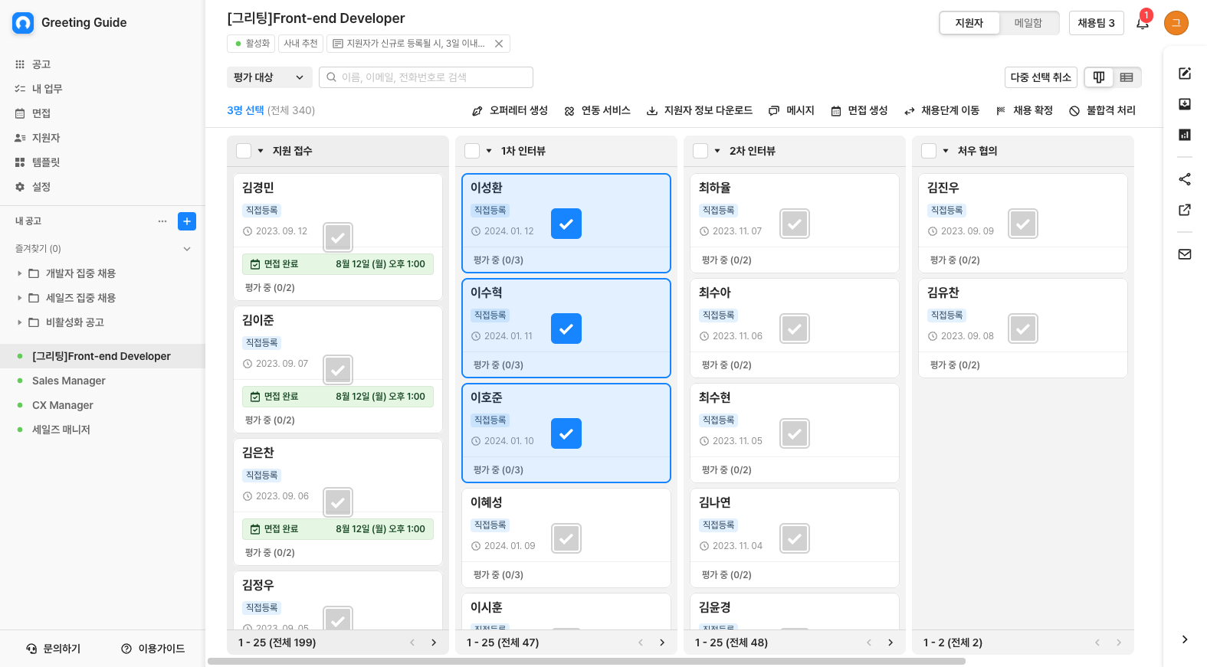1207x667 pixels.
Task: Open the CX Manager posting
Action: coord(63,405)
